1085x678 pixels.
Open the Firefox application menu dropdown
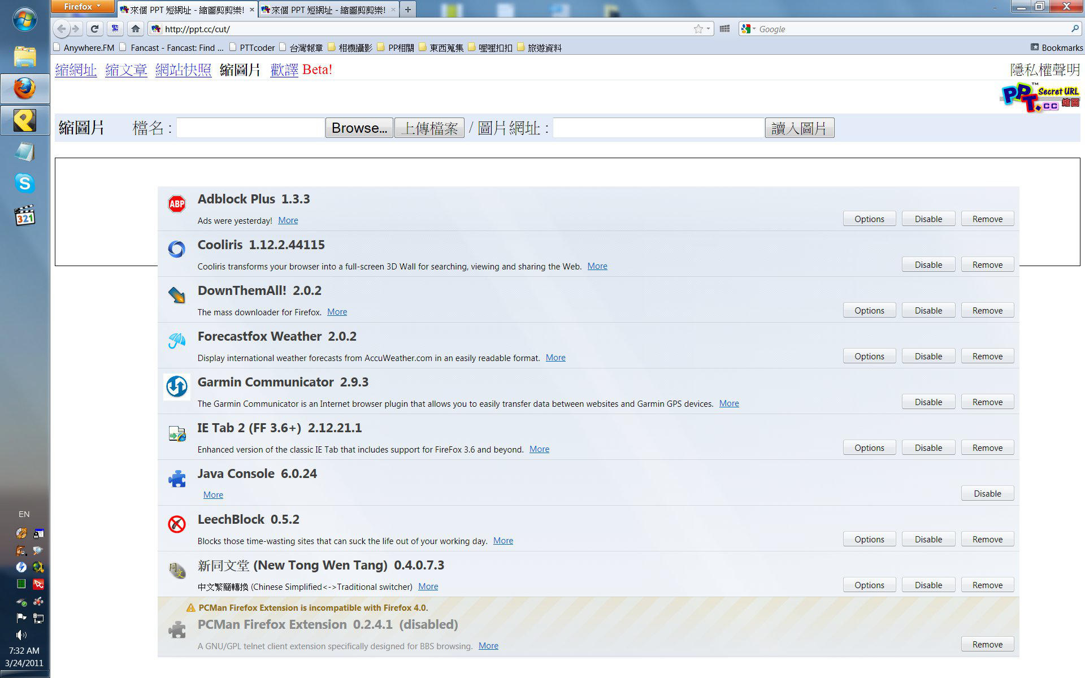[83, 7]
